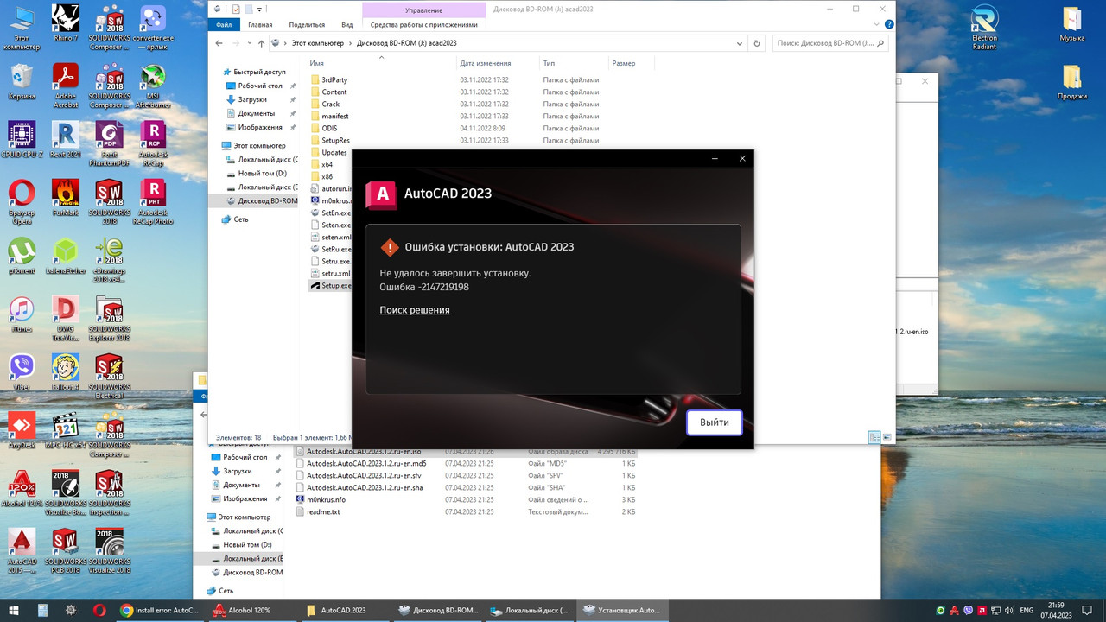Launch DWG TrueView desktop shortcut

[66, 318]
